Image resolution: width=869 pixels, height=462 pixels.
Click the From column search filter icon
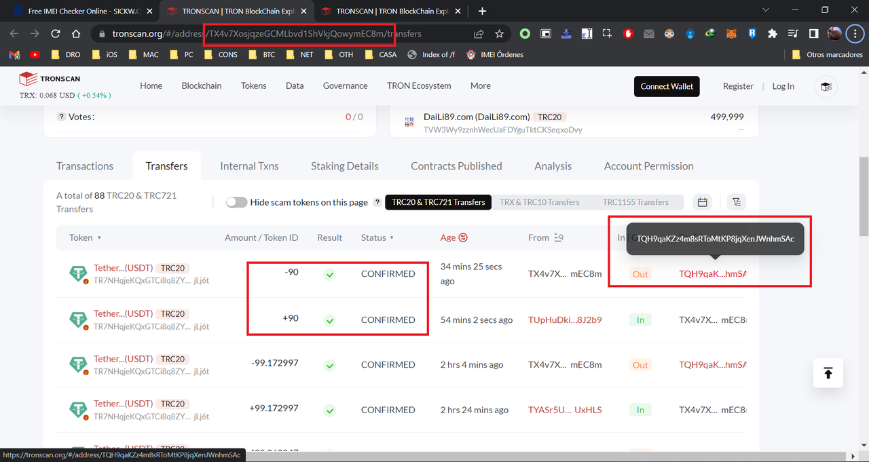tap(559, 237)
